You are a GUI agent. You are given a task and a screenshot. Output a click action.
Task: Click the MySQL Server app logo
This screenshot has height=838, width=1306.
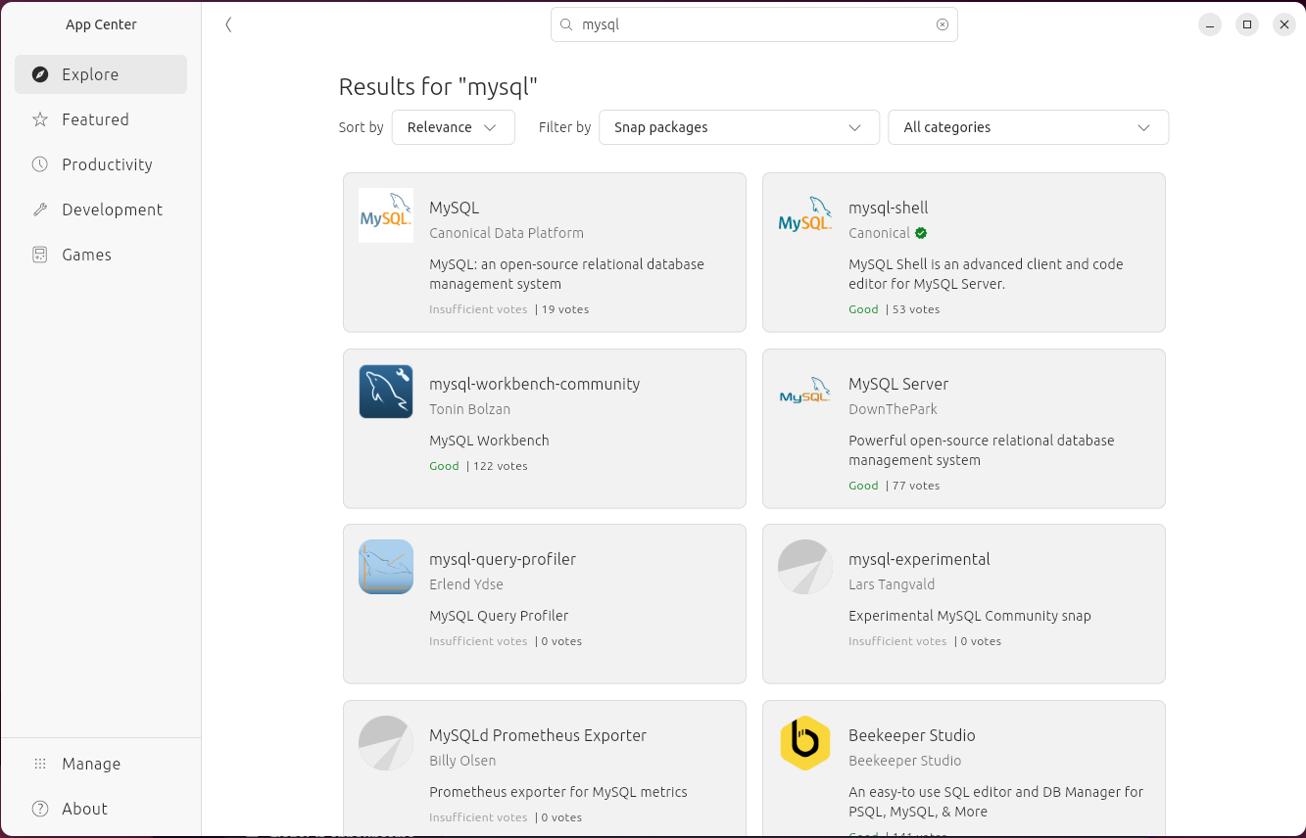(x=805, y=392)
